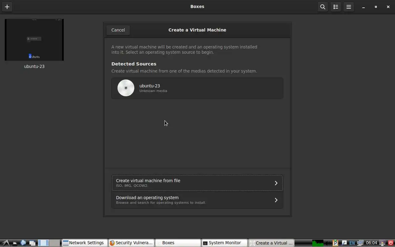
Task: Expand the chevron on Download an operating system
Action: [x=276, y=200]
